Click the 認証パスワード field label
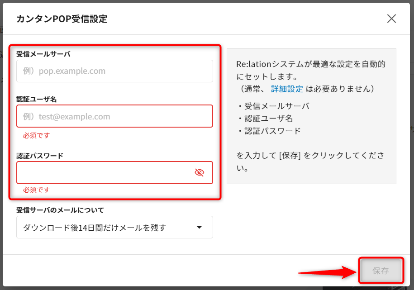This screenshot has height=290, width=414. coord(39,156)
